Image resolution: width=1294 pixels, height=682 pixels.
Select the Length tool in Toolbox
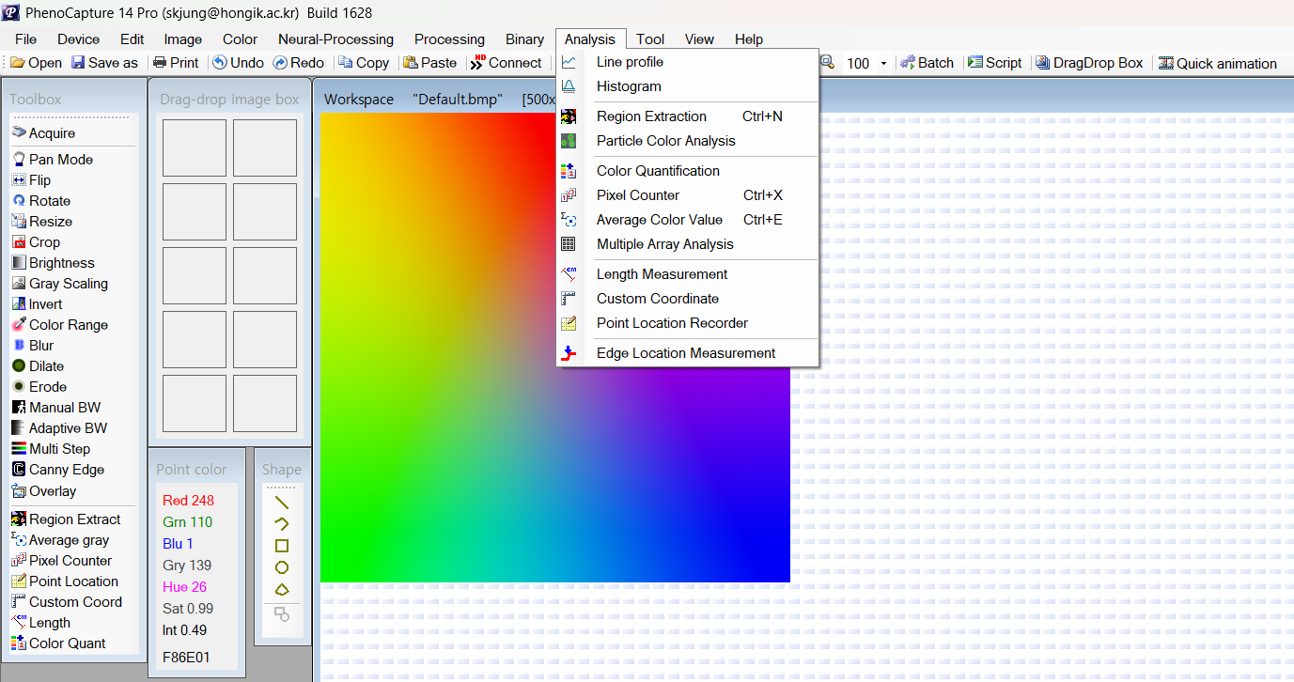pos(41,623)
